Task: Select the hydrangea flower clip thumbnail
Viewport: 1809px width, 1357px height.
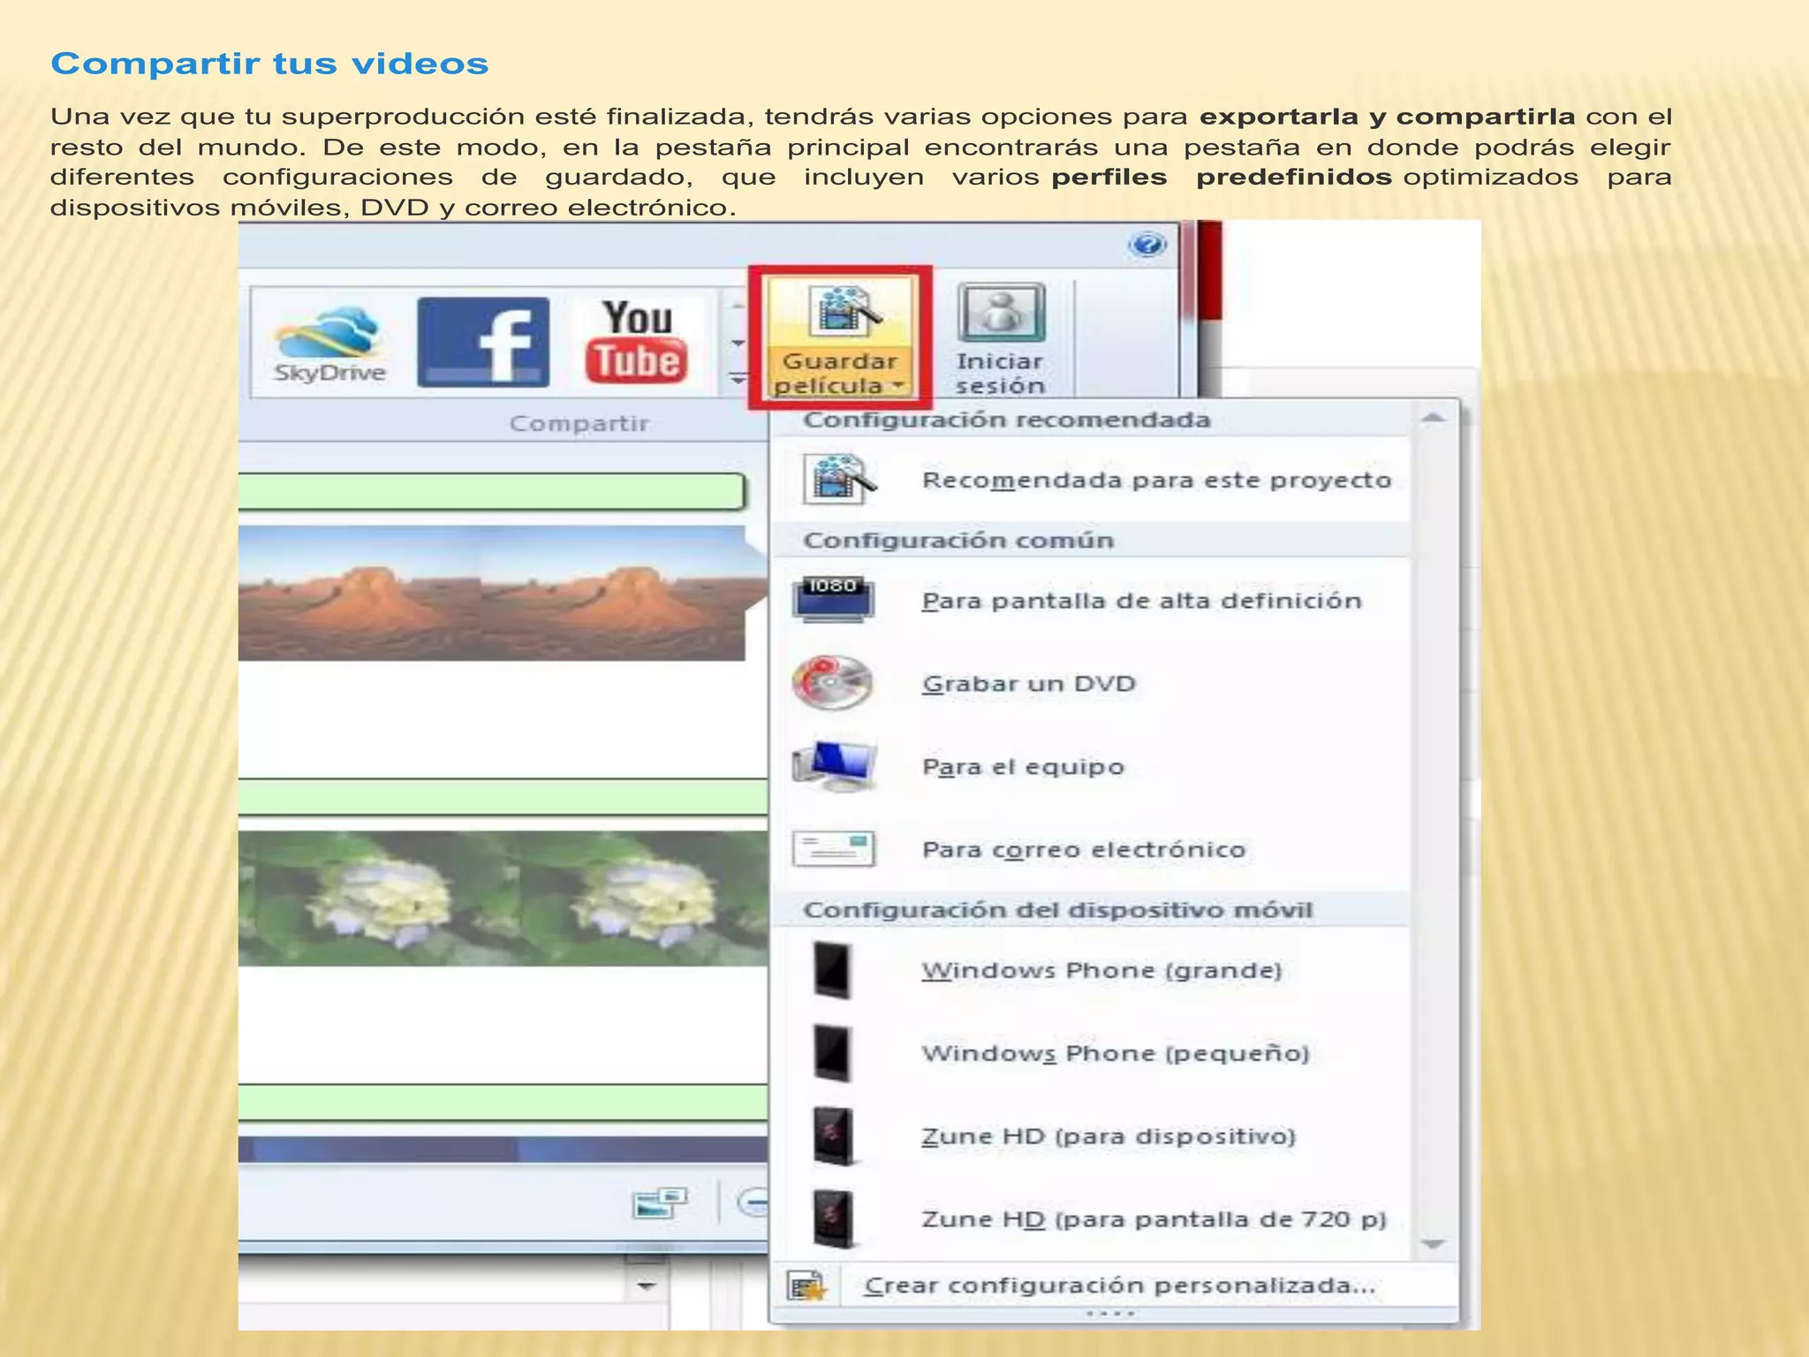Action: pos(503,898)
